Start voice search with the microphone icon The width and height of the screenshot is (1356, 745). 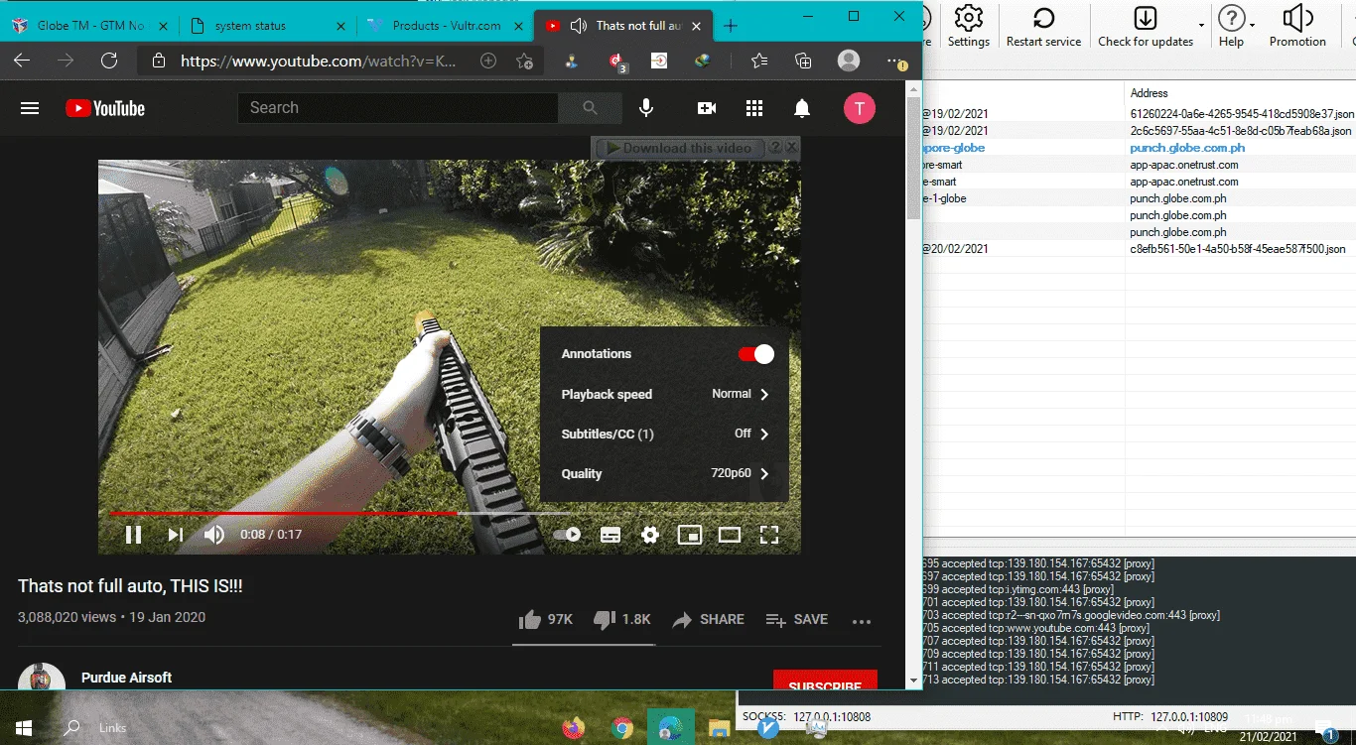(x=646, y=108)
